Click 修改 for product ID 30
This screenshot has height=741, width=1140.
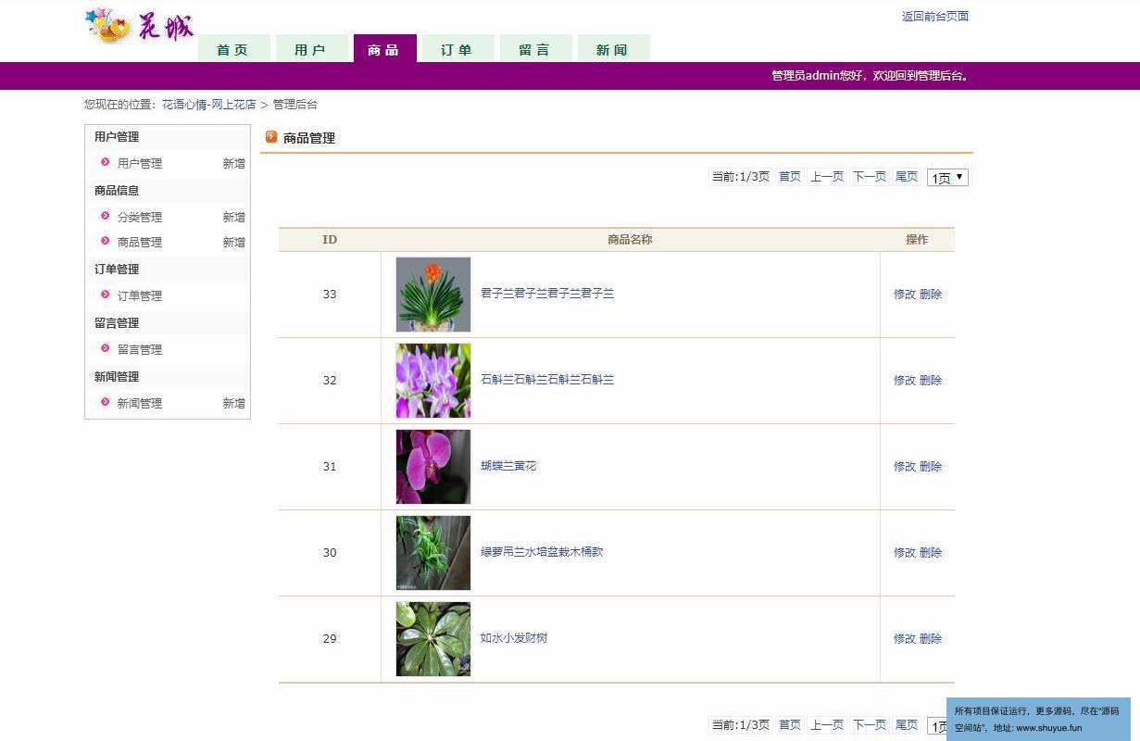[905, 553]
